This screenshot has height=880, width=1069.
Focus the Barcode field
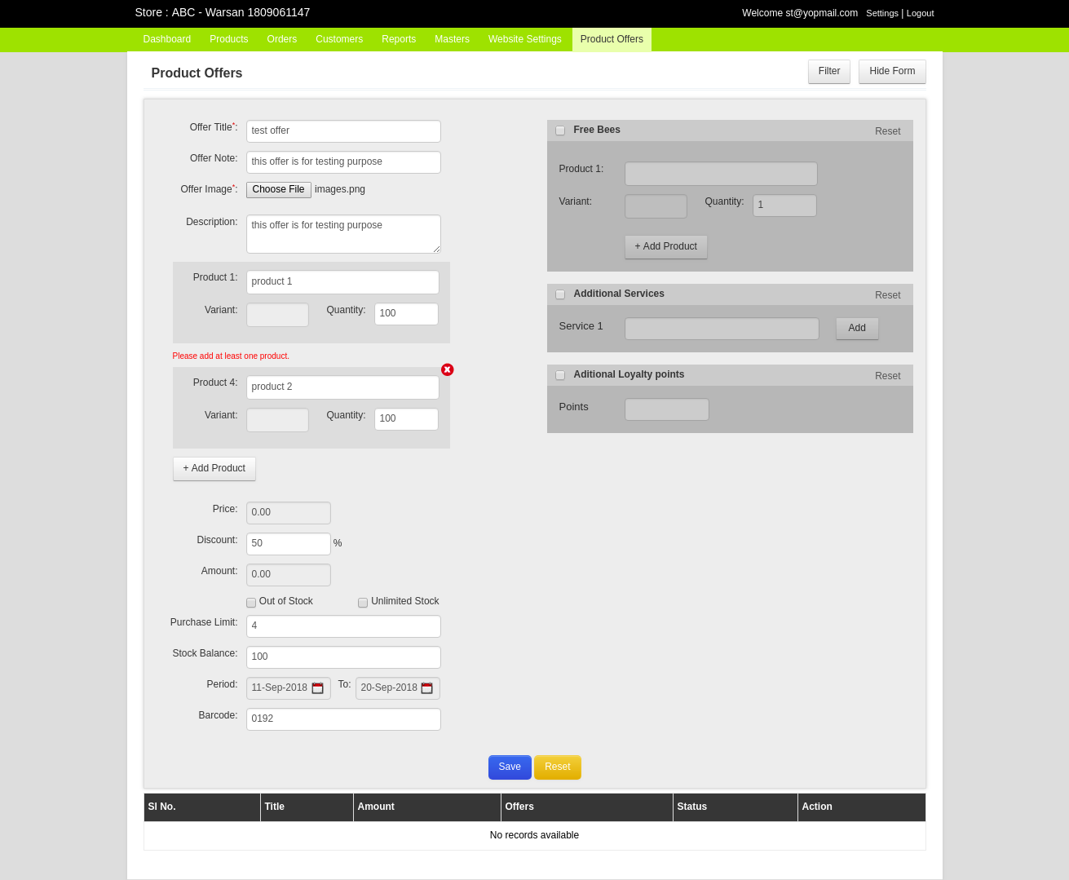343,719
